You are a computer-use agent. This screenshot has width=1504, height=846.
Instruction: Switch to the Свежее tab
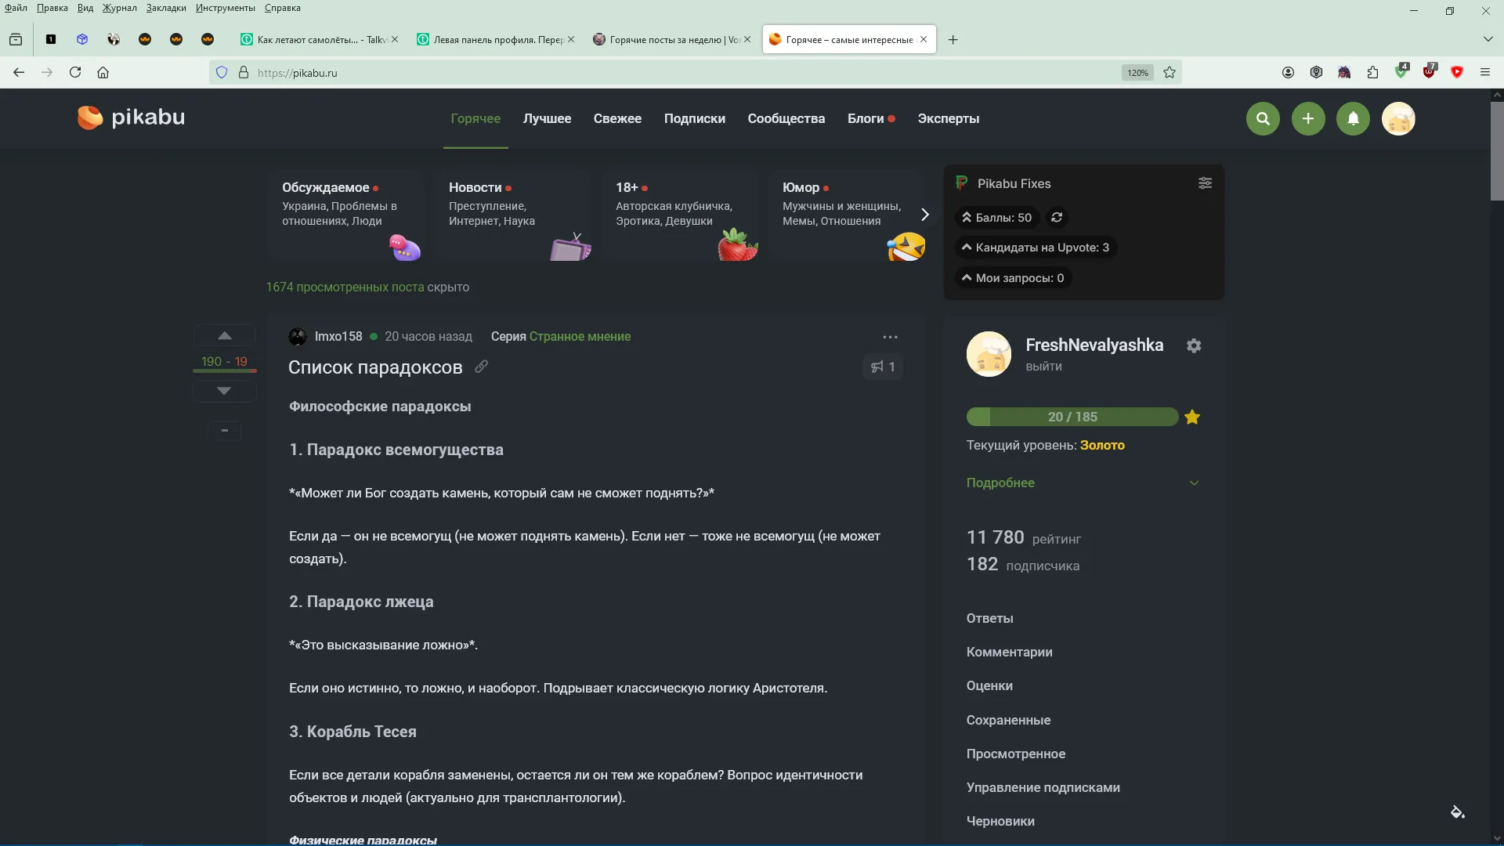point(617,119)
